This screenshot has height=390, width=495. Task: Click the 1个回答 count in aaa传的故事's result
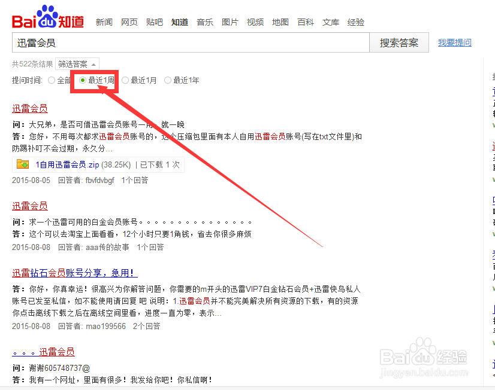tap(150, 247)
